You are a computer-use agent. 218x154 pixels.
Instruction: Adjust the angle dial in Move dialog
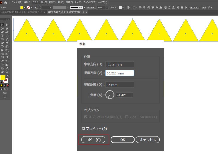click(x=110, y=95)
